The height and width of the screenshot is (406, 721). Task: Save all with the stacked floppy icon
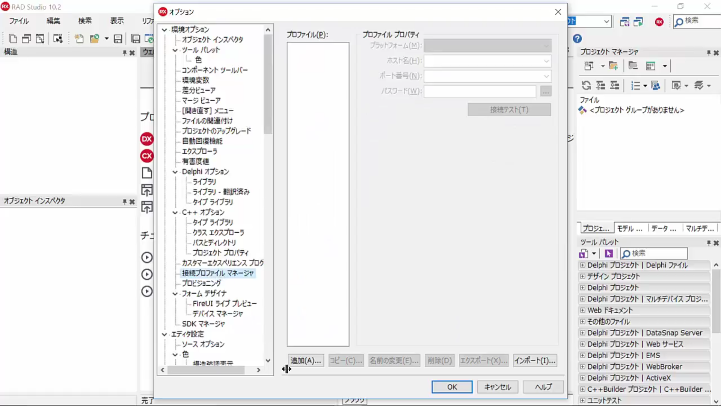(x=136, y=39)
